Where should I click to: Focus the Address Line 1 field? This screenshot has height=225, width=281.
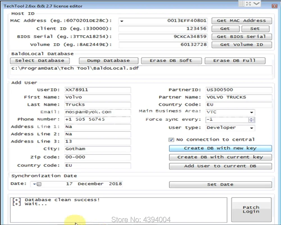click(98, 127)
